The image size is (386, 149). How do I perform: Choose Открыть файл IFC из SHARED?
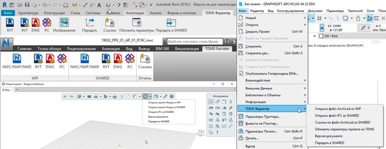337,115
